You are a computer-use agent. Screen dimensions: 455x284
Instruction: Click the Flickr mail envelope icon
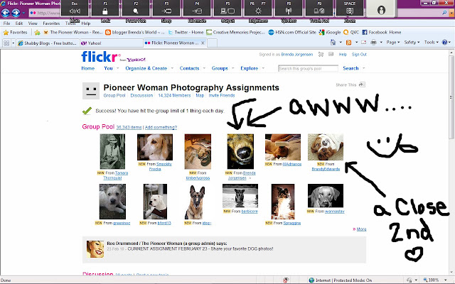click(x=331, y=54)
